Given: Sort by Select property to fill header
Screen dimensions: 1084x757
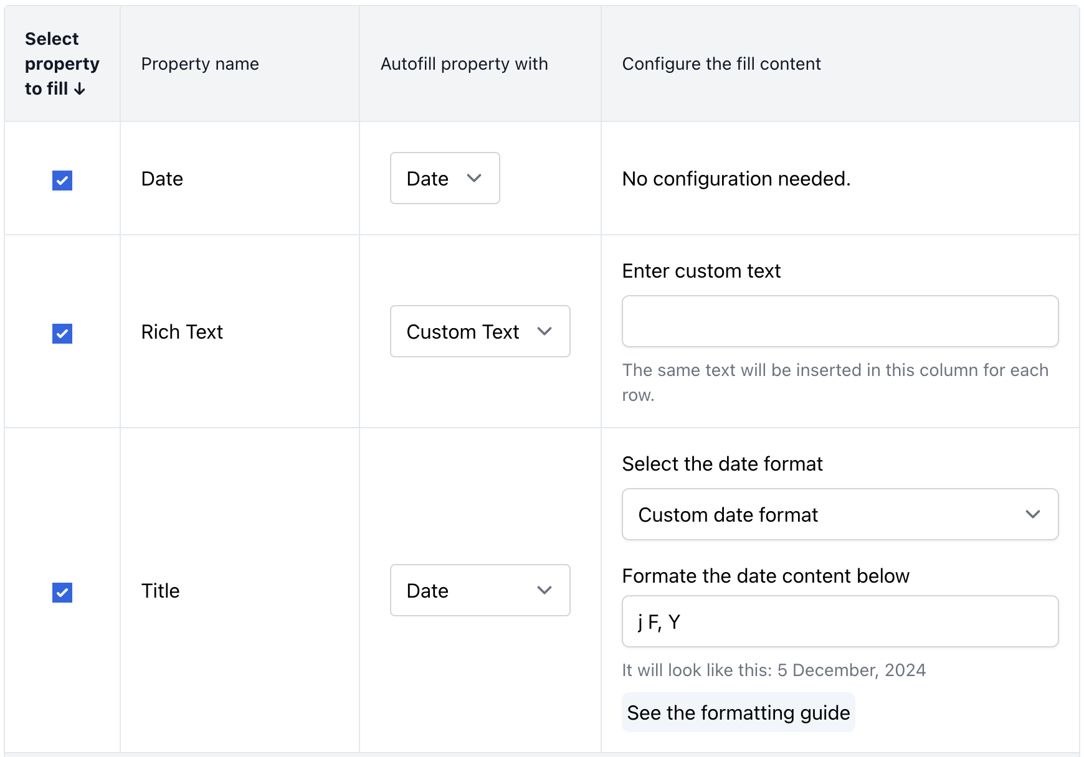Looking at the screenshot, I should 62,63.
